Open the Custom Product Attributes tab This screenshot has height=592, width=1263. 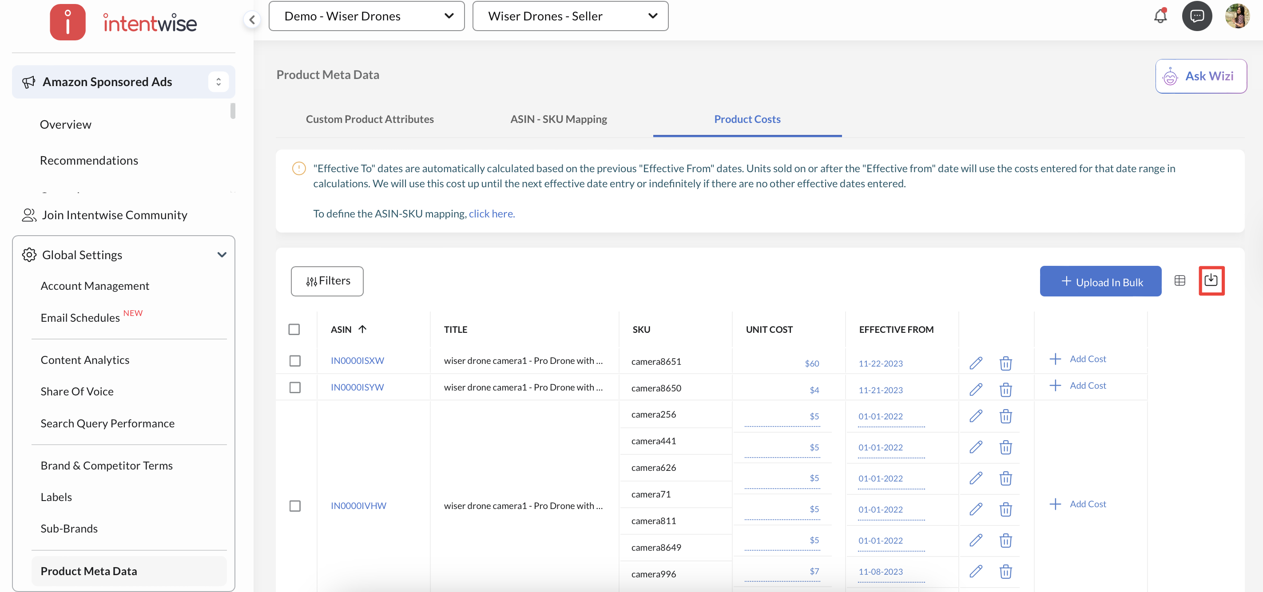coord(369,119)
